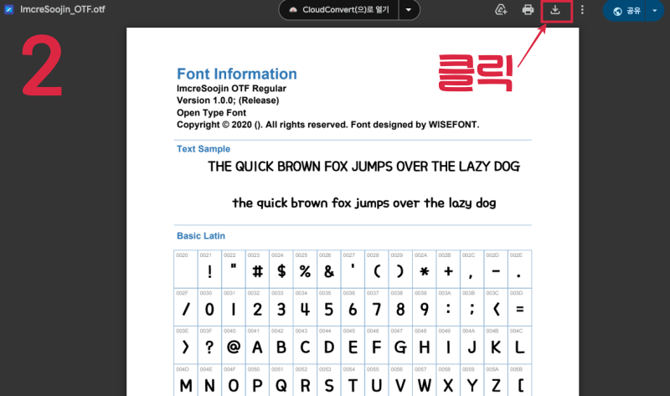
Task: Click the 2 digit glyph cell 0032
Action: (x=257, y=307)
